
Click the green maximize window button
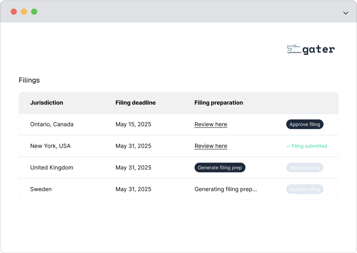[34, 12]
